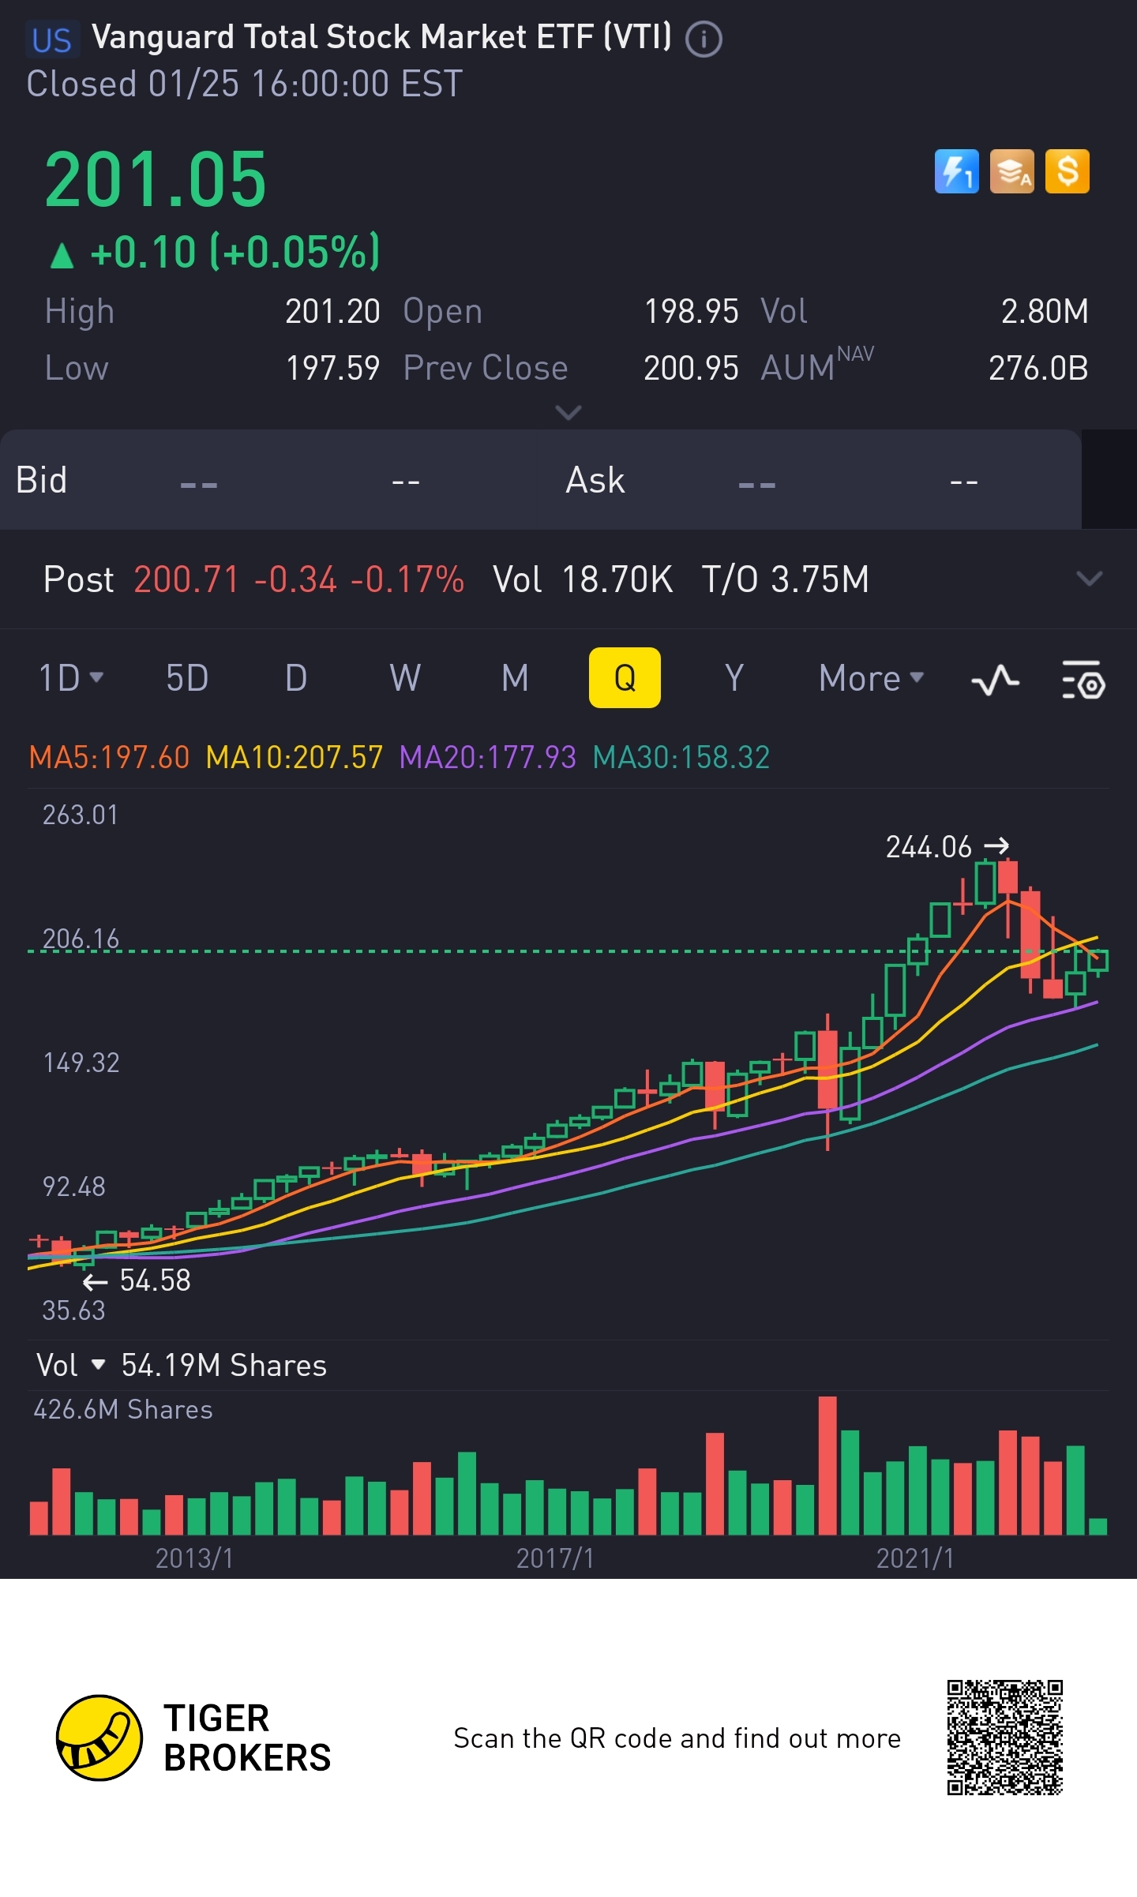The height and width of the screenshot is (1897, 1137).
Task: Tap the MA30:158.32 indicator label
Action: 681,758
